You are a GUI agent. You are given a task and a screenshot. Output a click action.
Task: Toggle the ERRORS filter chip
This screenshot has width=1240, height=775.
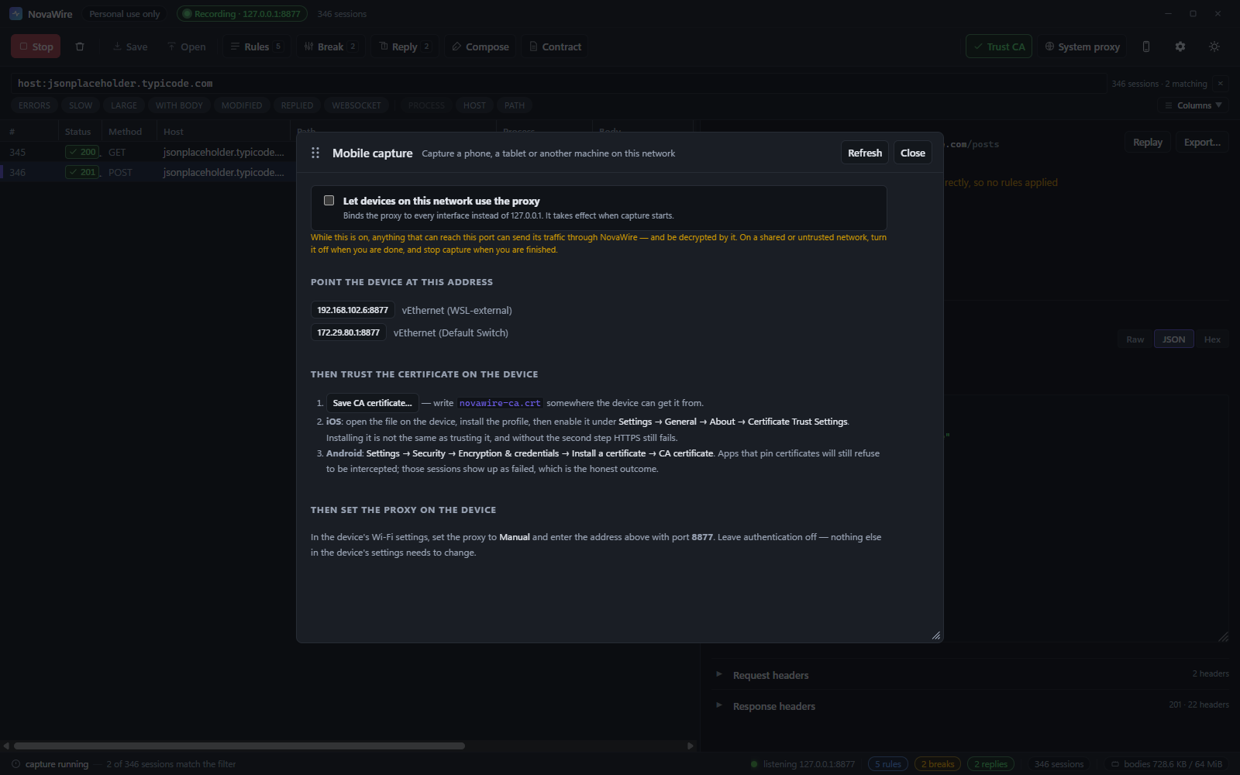[x=34, y=105]
